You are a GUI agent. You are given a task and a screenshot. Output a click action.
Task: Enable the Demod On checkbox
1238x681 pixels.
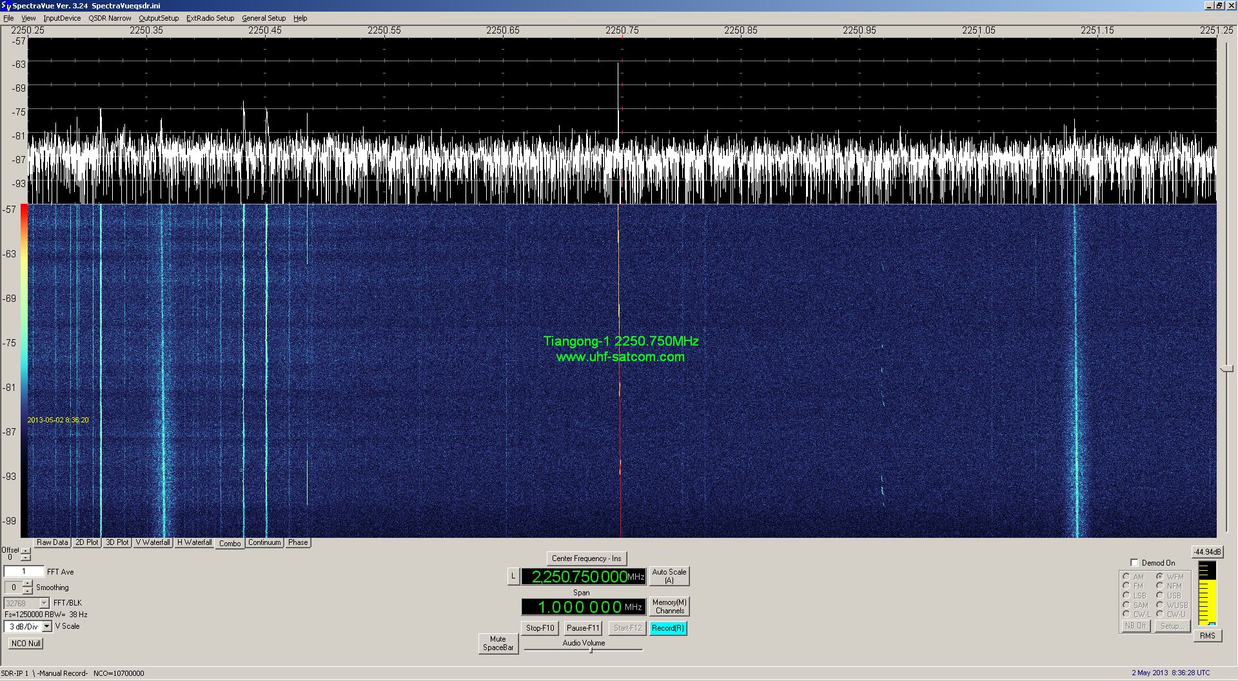point(1134,563)
